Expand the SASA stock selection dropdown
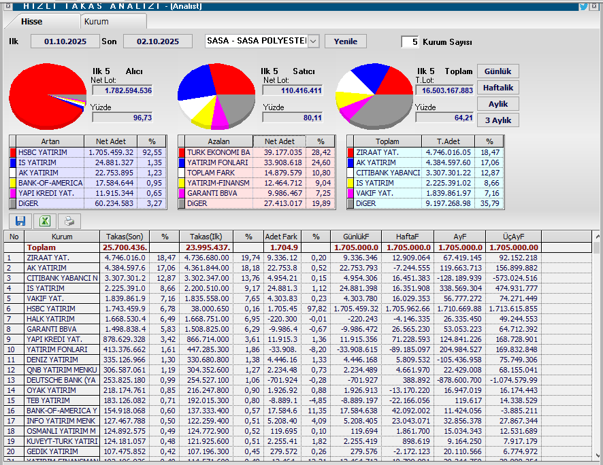This screenshot has height=465, width=603. 313,41
